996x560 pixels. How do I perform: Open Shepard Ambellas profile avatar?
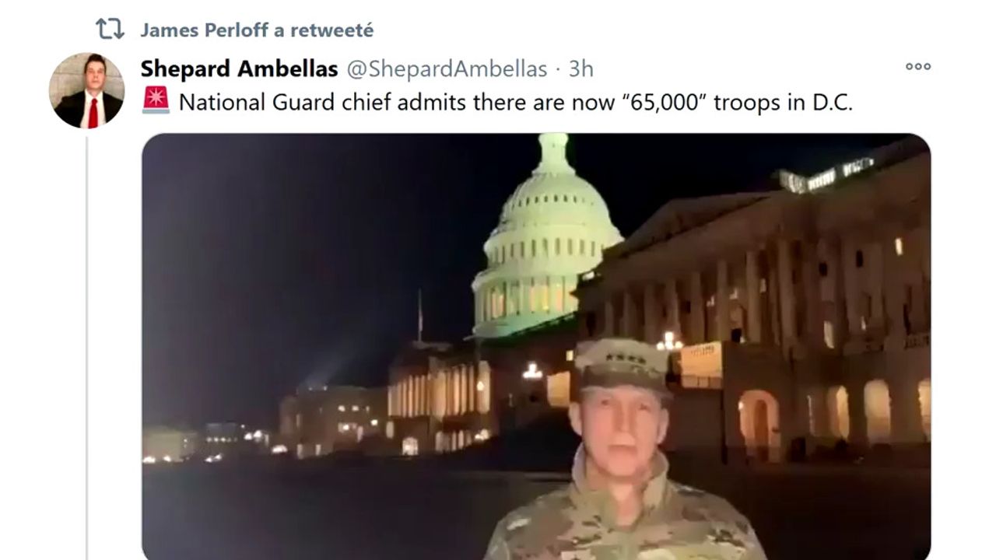tap(86, 90)
